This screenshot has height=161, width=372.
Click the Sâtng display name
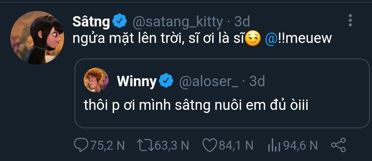pos(91,22)
